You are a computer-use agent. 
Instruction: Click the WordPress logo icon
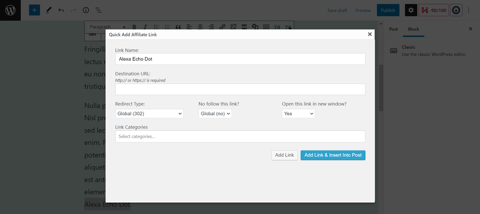click(10, 10)
